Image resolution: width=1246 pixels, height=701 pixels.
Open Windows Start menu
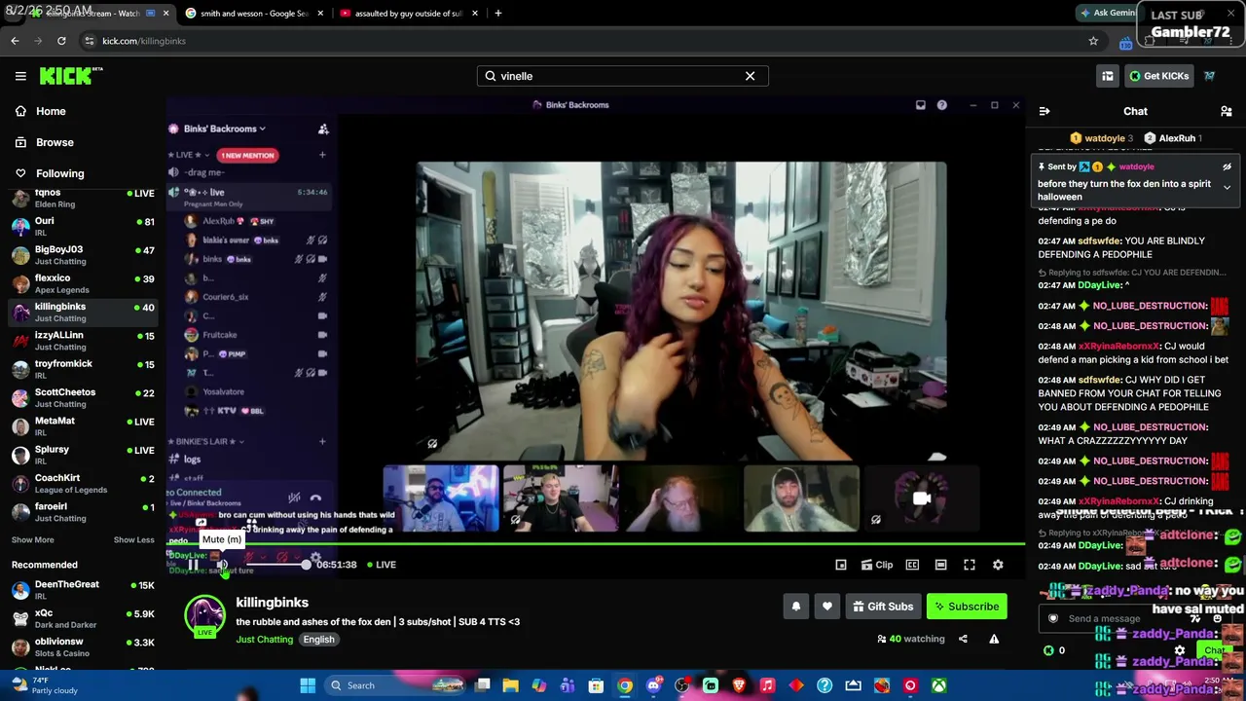(308, 685)
